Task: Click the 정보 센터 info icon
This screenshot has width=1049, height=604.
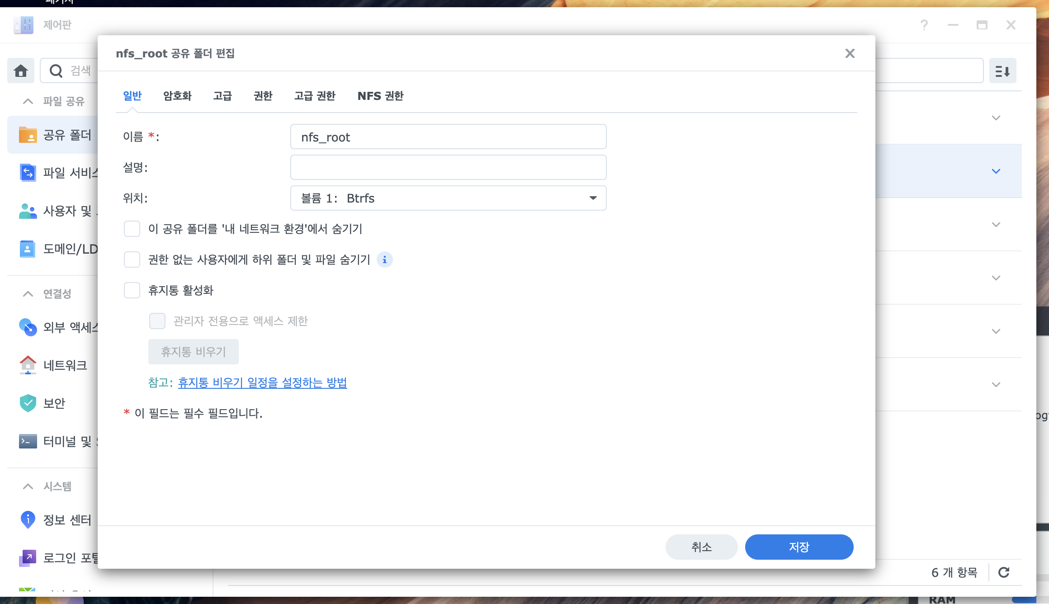Action: [28, 519]
